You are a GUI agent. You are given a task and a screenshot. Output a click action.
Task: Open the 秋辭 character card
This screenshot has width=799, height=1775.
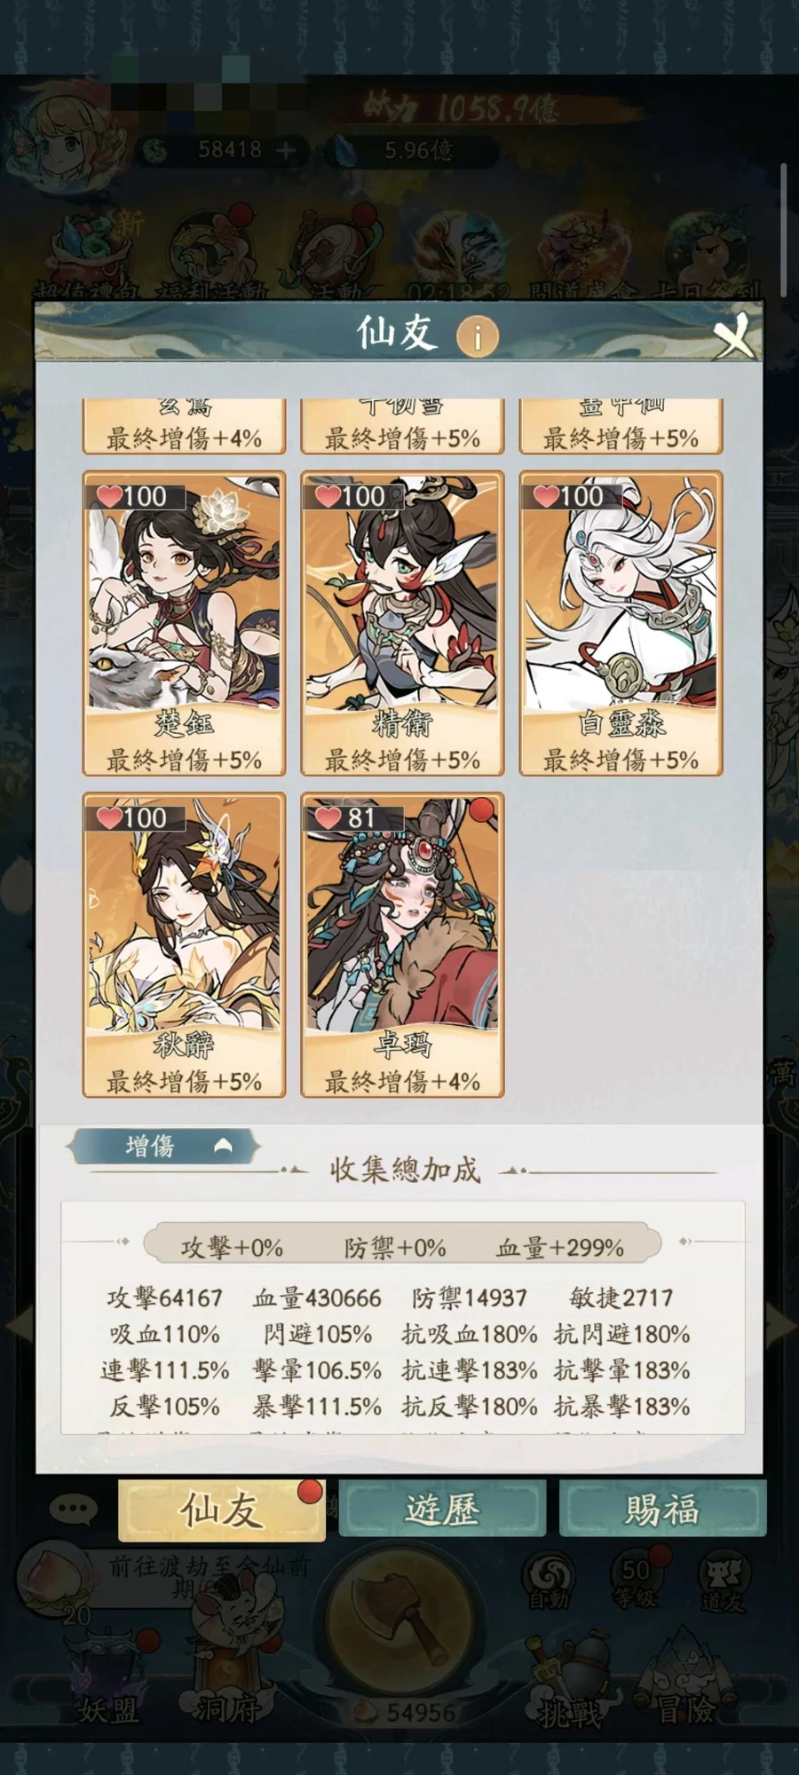[x=184, y=945]
